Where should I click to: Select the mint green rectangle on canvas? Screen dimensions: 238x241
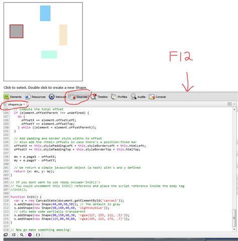coord(49,54)
